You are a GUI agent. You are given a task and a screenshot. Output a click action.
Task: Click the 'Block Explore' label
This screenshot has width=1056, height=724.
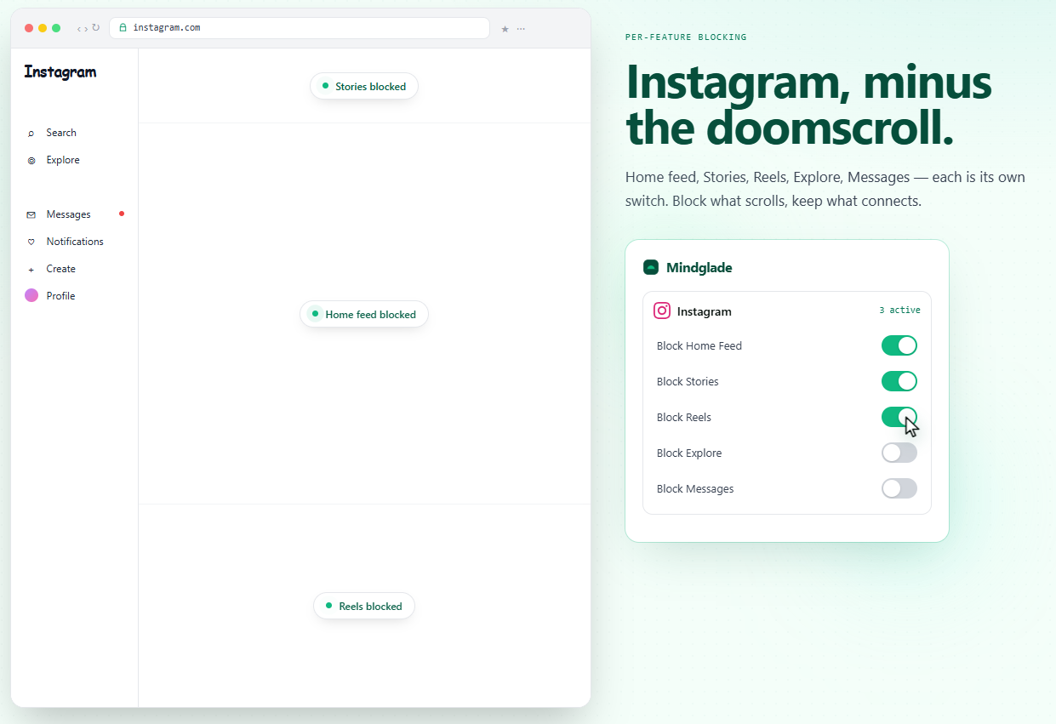pyautogui.click(x=689, y=453)
